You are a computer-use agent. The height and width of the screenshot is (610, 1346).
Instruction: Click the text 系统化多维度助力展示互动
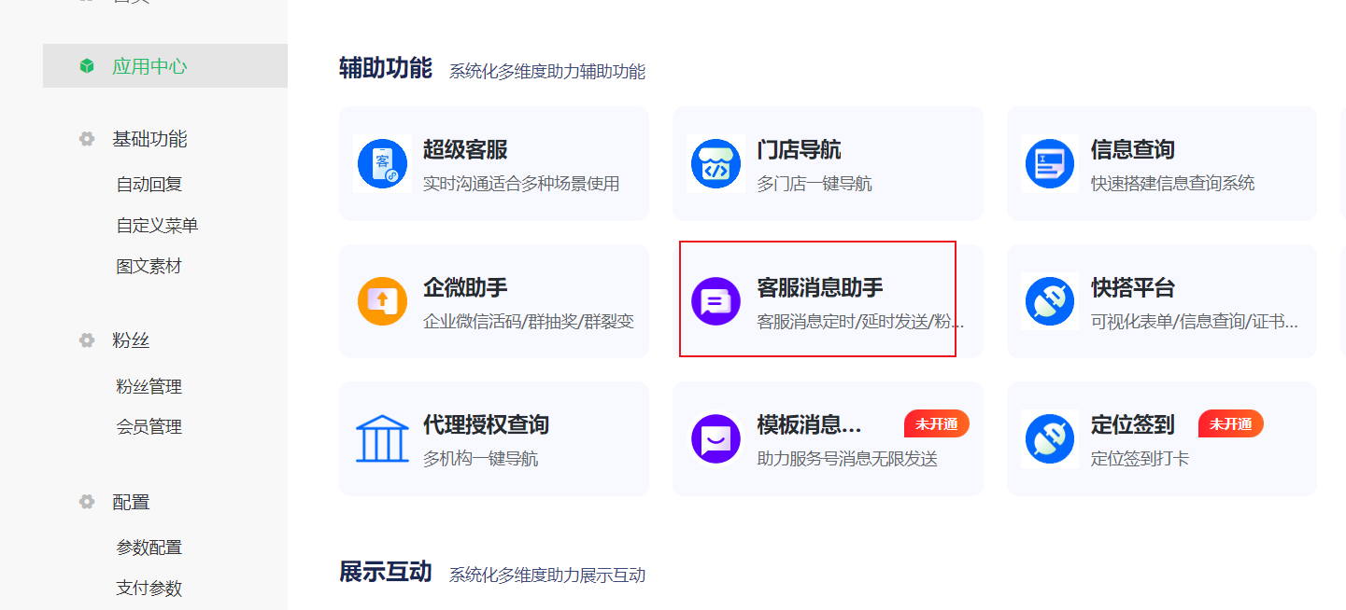tap(547, 575)
